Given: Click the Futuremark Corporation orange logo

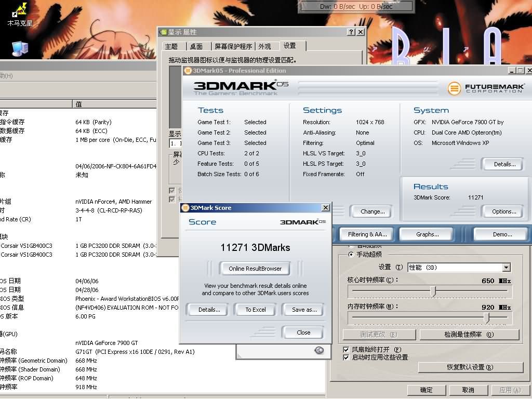Looking at the screenshot, I should pyautogui.click(x=454, y=88).
